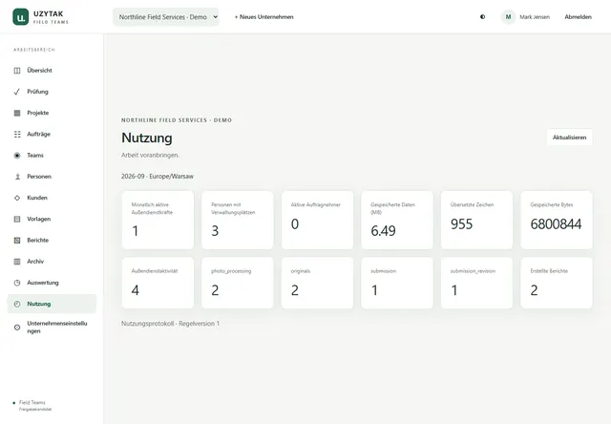Viewport: 611px width, 424px height.
Task: Click the Nutzung page heading
Action: (x=146, y=138)
